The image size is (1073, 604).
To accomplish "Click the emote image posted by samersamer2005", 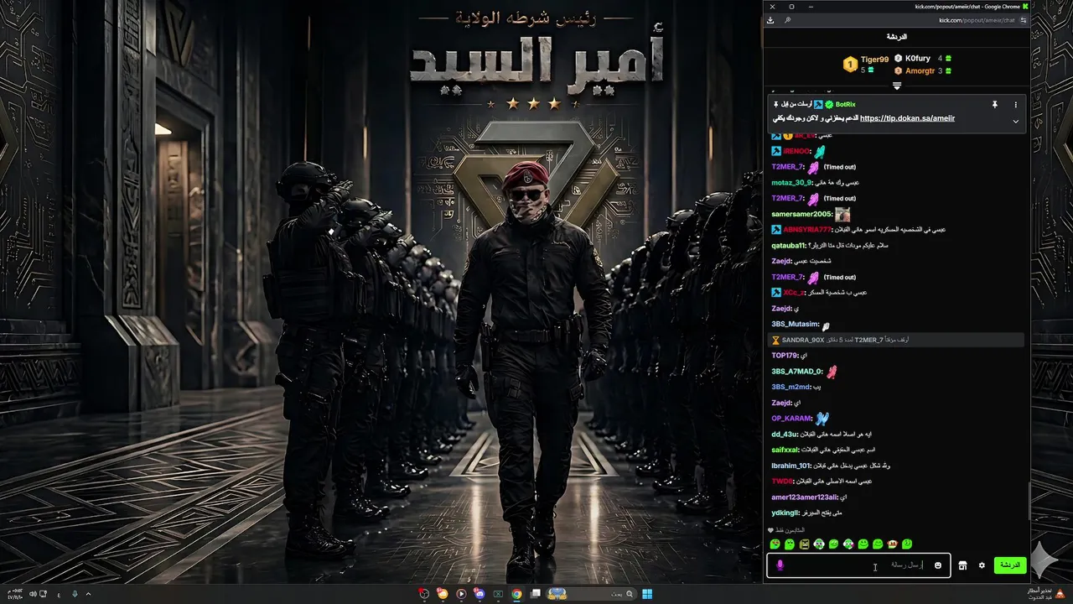I will (x=842, y=214).
